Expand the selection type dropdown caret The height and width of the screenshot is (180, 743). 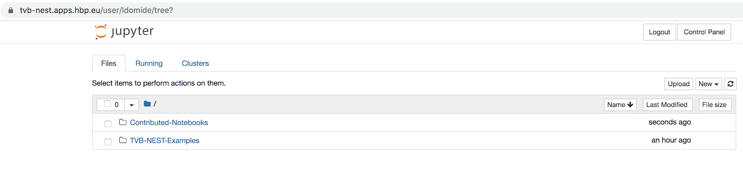click(131, 105)
